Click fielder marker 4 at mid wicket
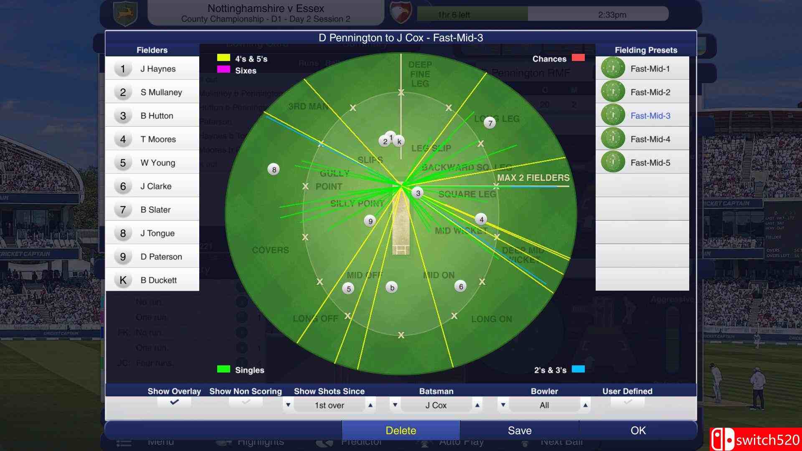This screenshot has width=802, height=451. click(x=481, y=219)
